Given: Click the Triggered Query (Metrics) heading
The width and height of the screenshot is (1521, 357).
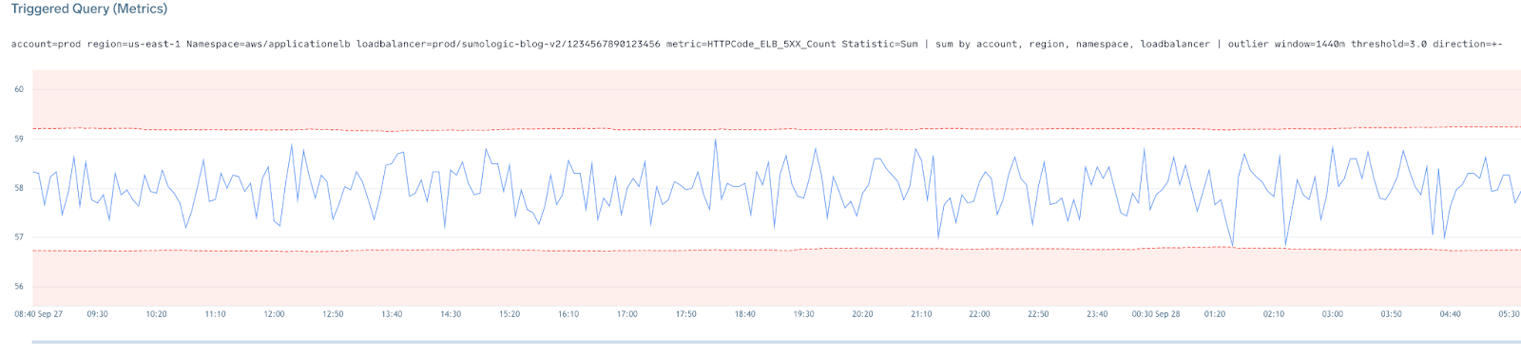Looking at the screenshot, I should point(88,9).
